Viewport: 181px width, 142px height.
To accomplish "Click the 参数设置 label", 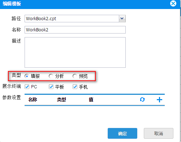I will point(12,97).
